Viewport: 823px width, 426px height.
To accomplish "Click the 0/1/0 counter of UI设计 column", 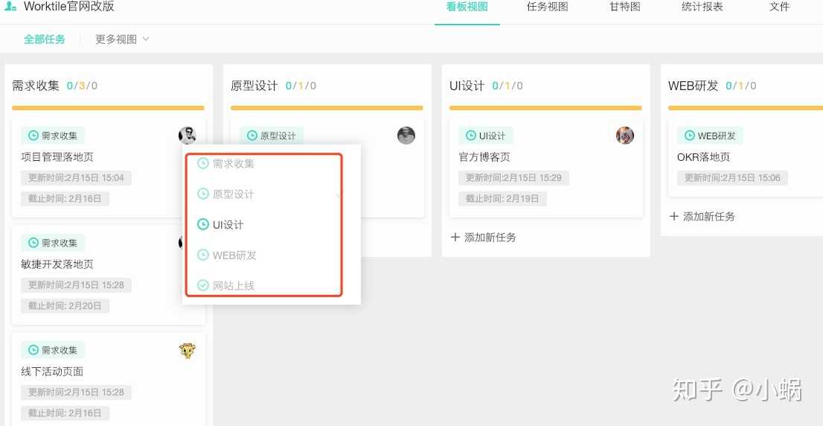I will point(507,86).
